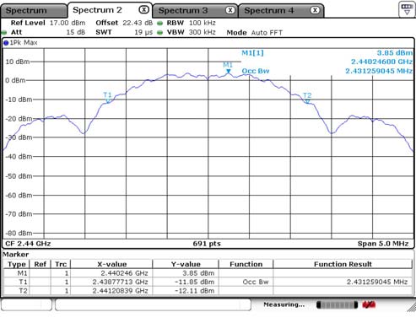The width and height of the screenshot is (416, 323).
Task: Click the blue 1Pk Max trace indicator
Action: [6, 43]
